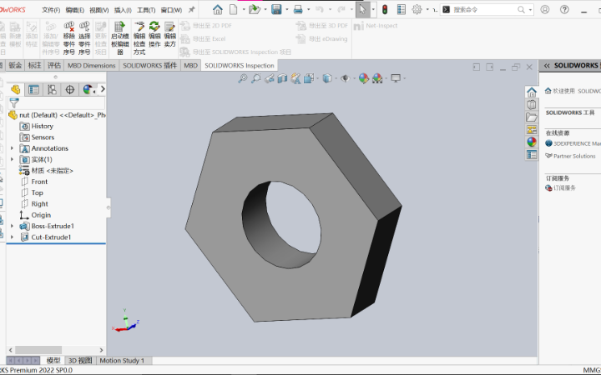Open the Motion Study 1 tab
This screenshot has height=375, width=601.
point(122,361)
